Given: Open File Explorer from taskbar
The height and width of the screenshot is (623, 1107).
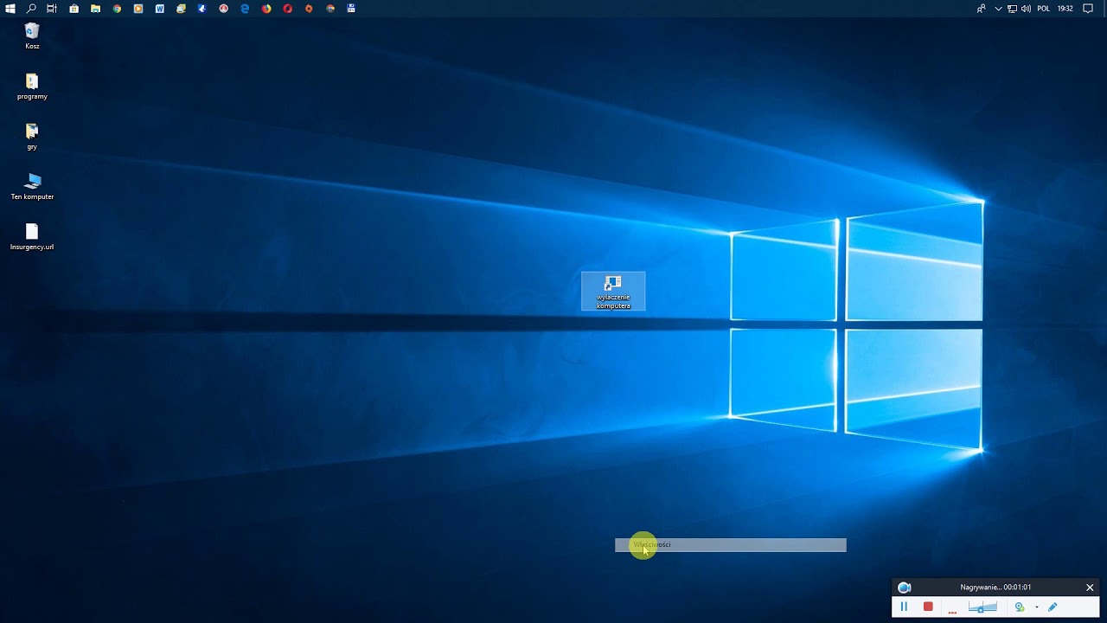Looking at the screenshot, I should [x=95, y=9].
